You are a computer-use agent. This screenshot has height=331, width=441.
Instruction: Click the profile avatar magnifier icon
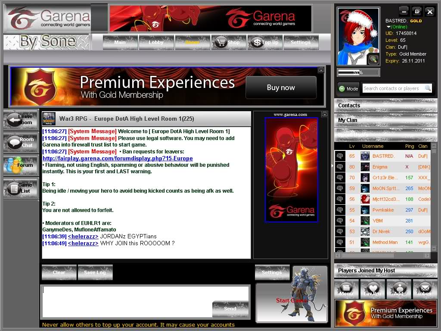point(373,59)
